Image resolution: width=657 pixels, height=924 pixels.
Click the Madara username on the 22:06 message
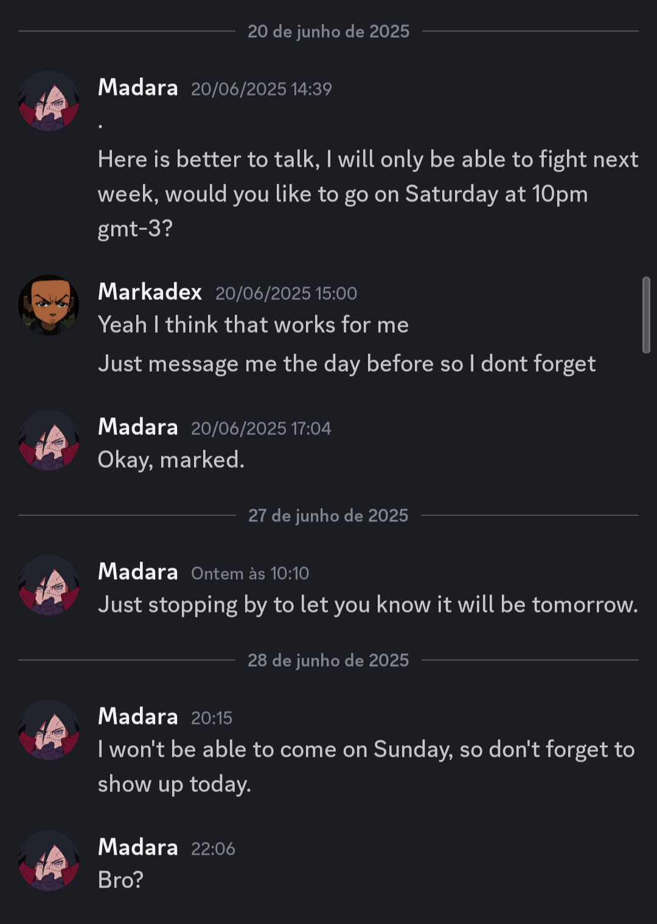(x=138, y=847)
